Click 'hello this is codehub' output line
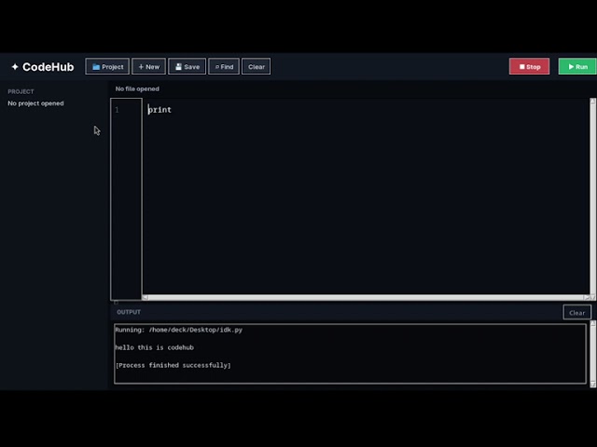This screenshot has width=597, height=447. coord(154,347)
